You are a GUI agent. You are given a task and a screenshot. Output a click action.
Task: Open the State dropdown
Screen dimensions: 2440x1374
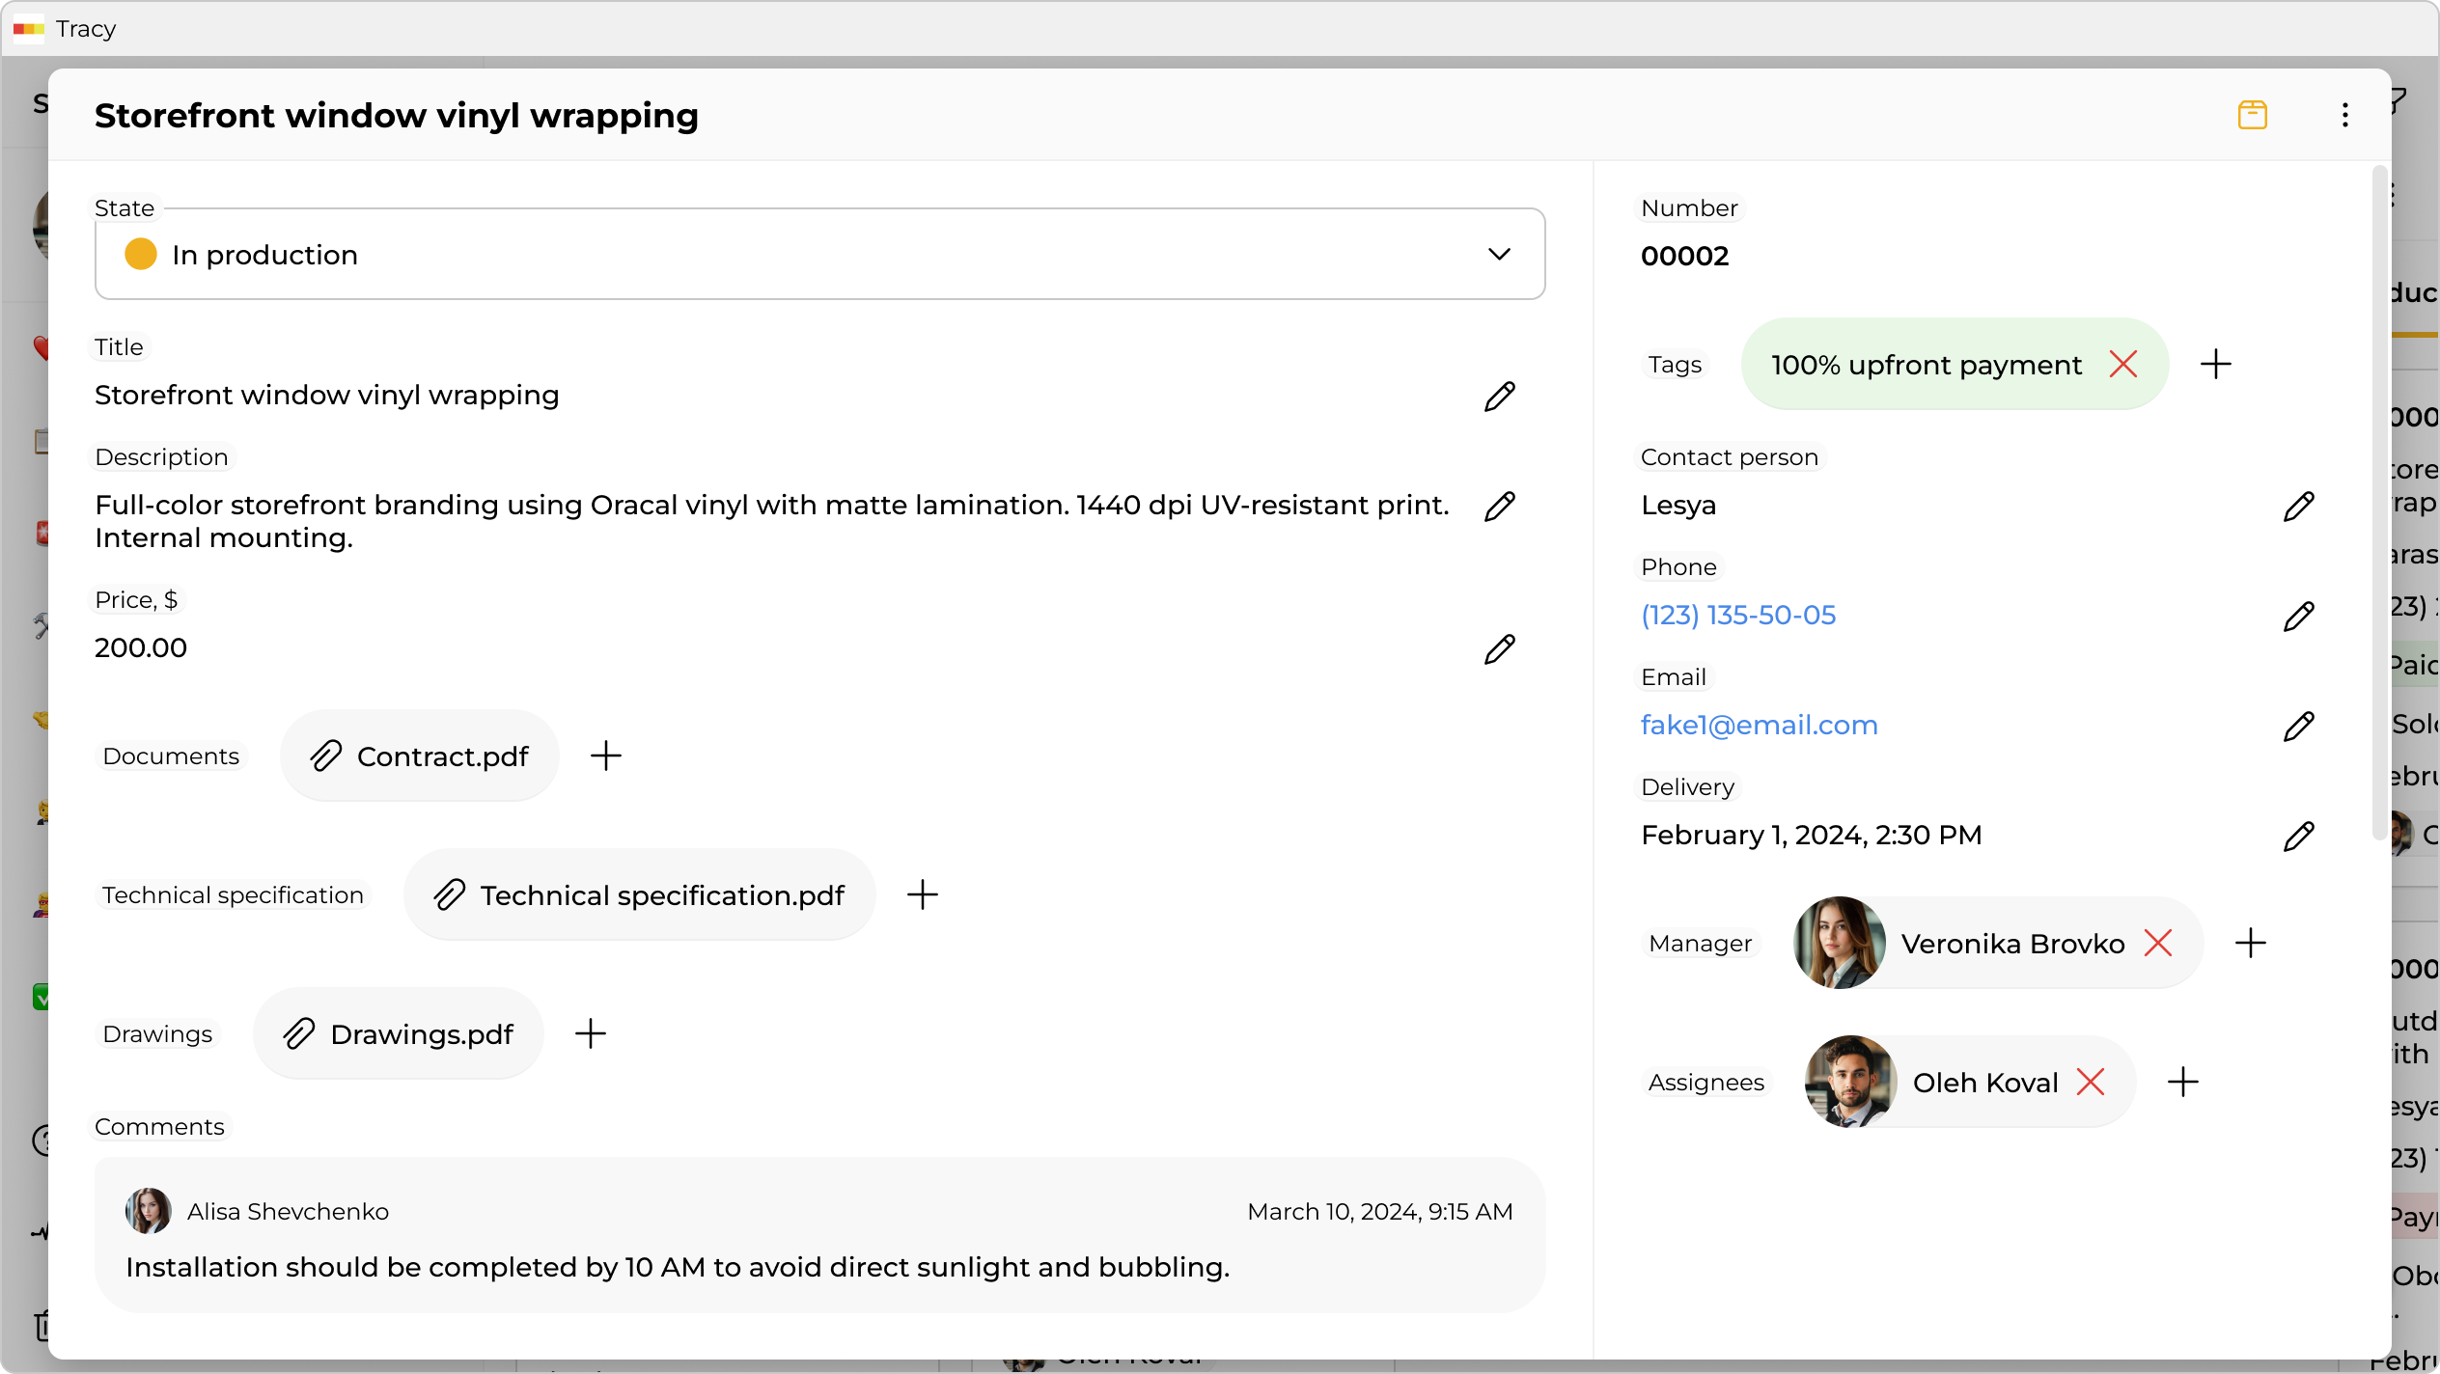(x=1500, y=254)
